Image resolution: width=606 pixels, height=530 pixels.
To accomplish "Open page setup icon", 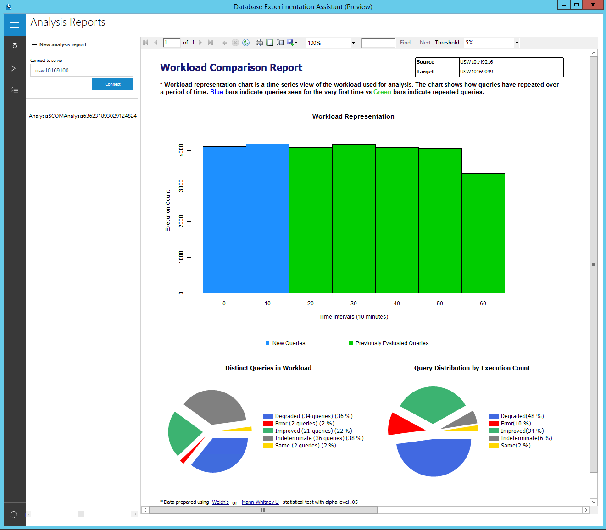I will 280,43.
